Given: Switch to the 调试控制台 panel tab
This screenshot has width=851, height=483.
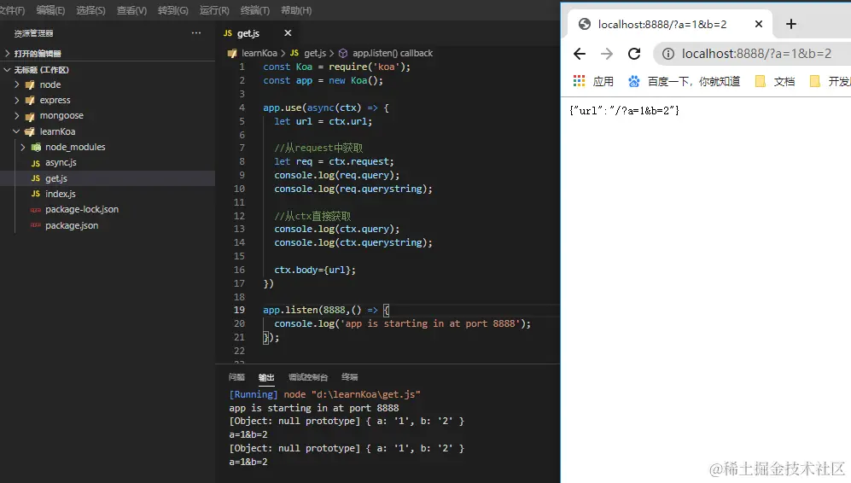Looking at the screenshot, I should pyautogui.click(x=308, y=377).
